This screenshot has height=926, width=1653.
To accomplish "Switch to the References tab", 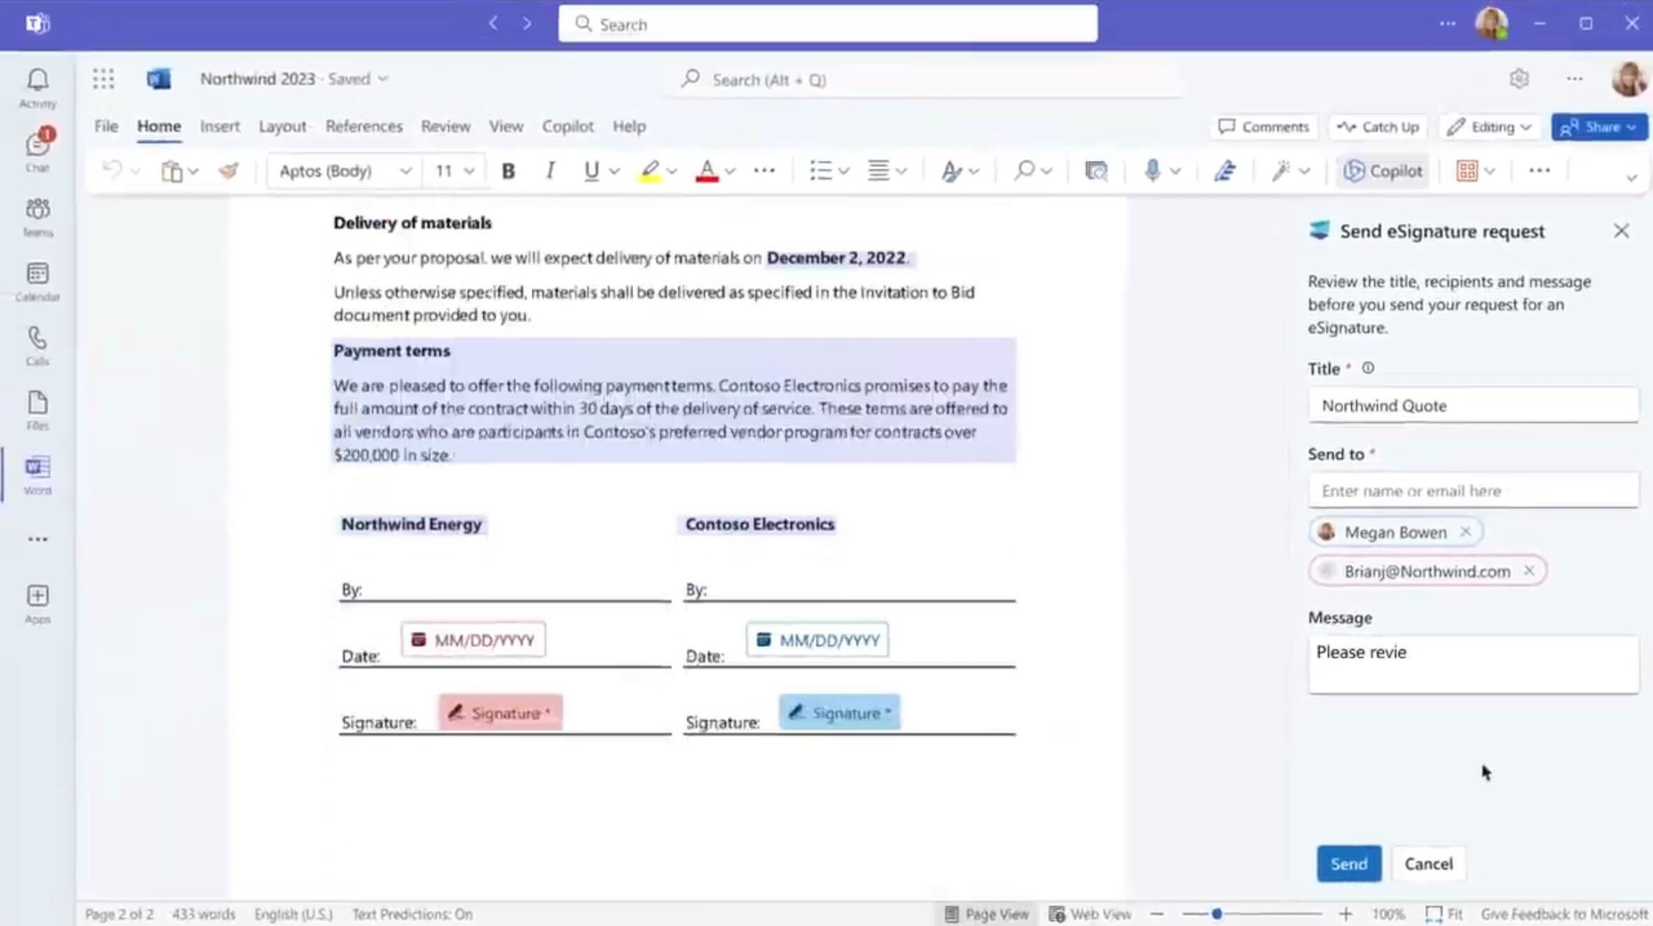I will coord(364,126).
